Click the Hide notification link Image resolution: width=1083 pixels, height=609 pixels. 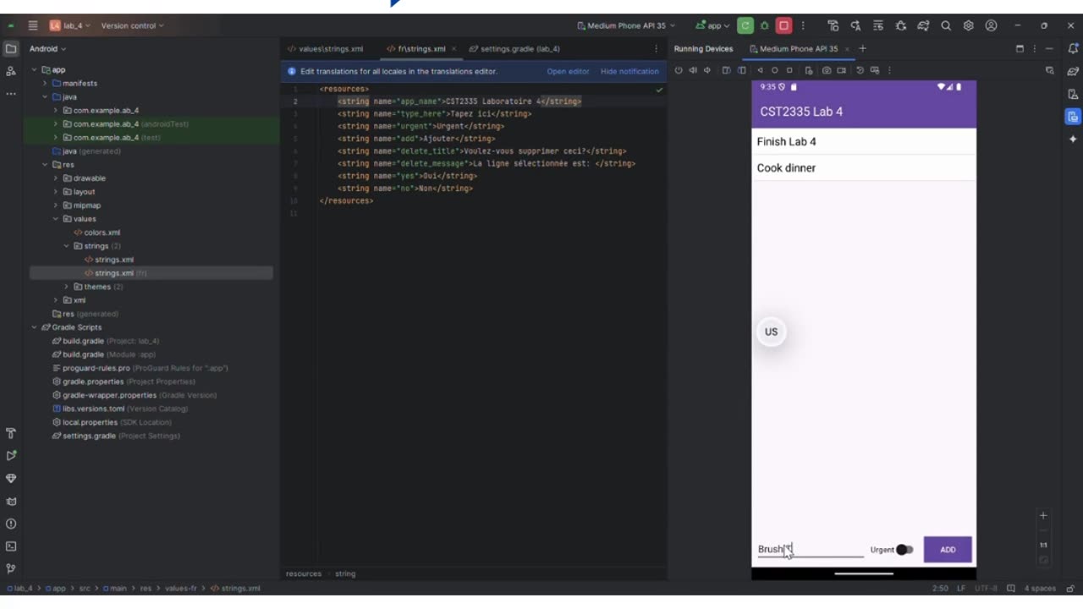click(x=629, y=72)
